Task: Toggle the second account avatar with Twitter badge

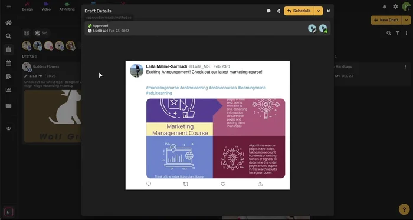Action: point(38,45)
